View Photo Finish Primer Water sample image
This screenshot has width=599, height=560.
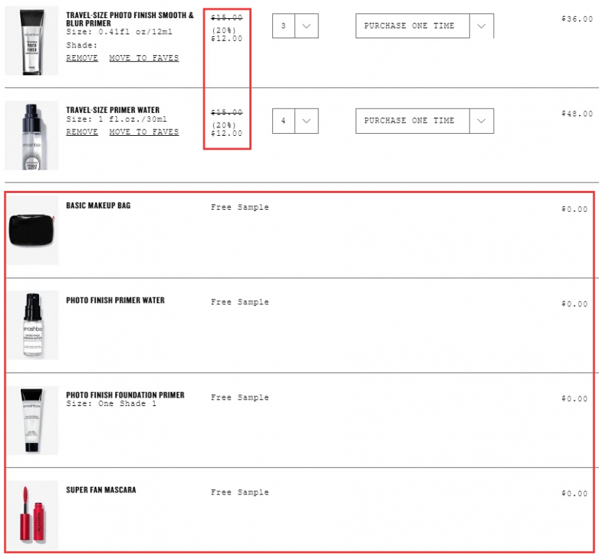(33, 325)
